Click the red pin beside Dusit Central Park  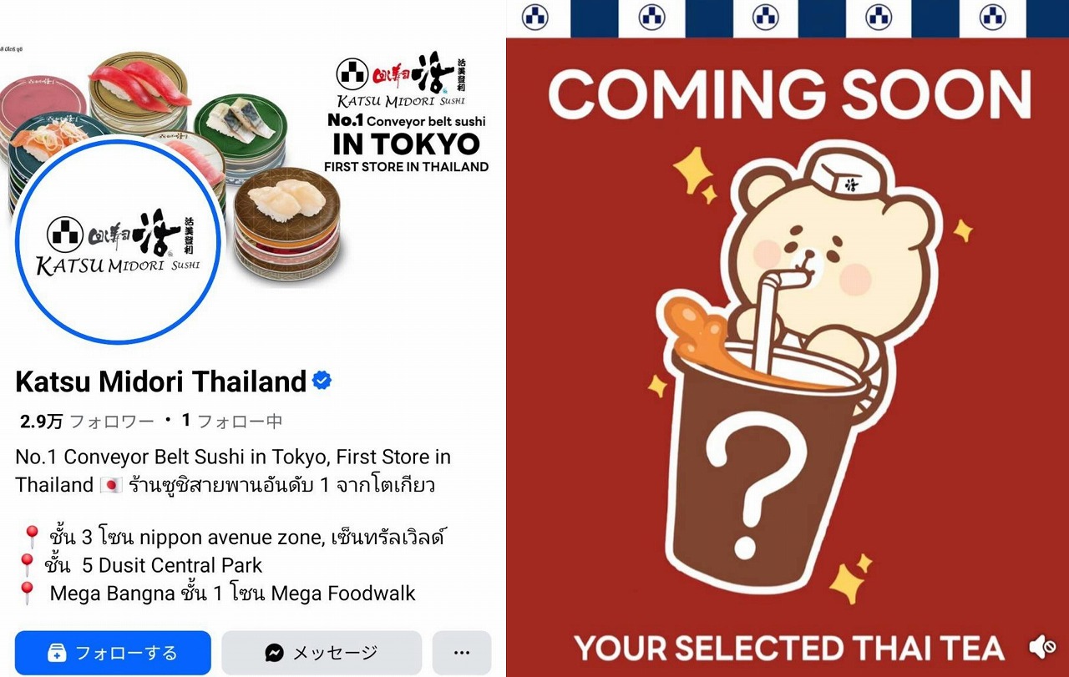pyautogui.click(x=27, y=565)
